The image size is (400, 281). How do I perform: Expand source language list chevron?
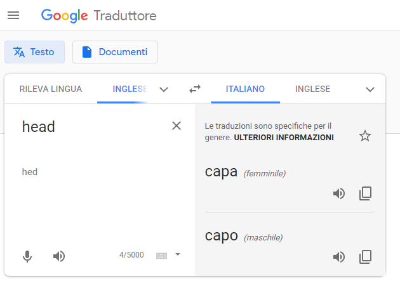click(x=164, y=89)
